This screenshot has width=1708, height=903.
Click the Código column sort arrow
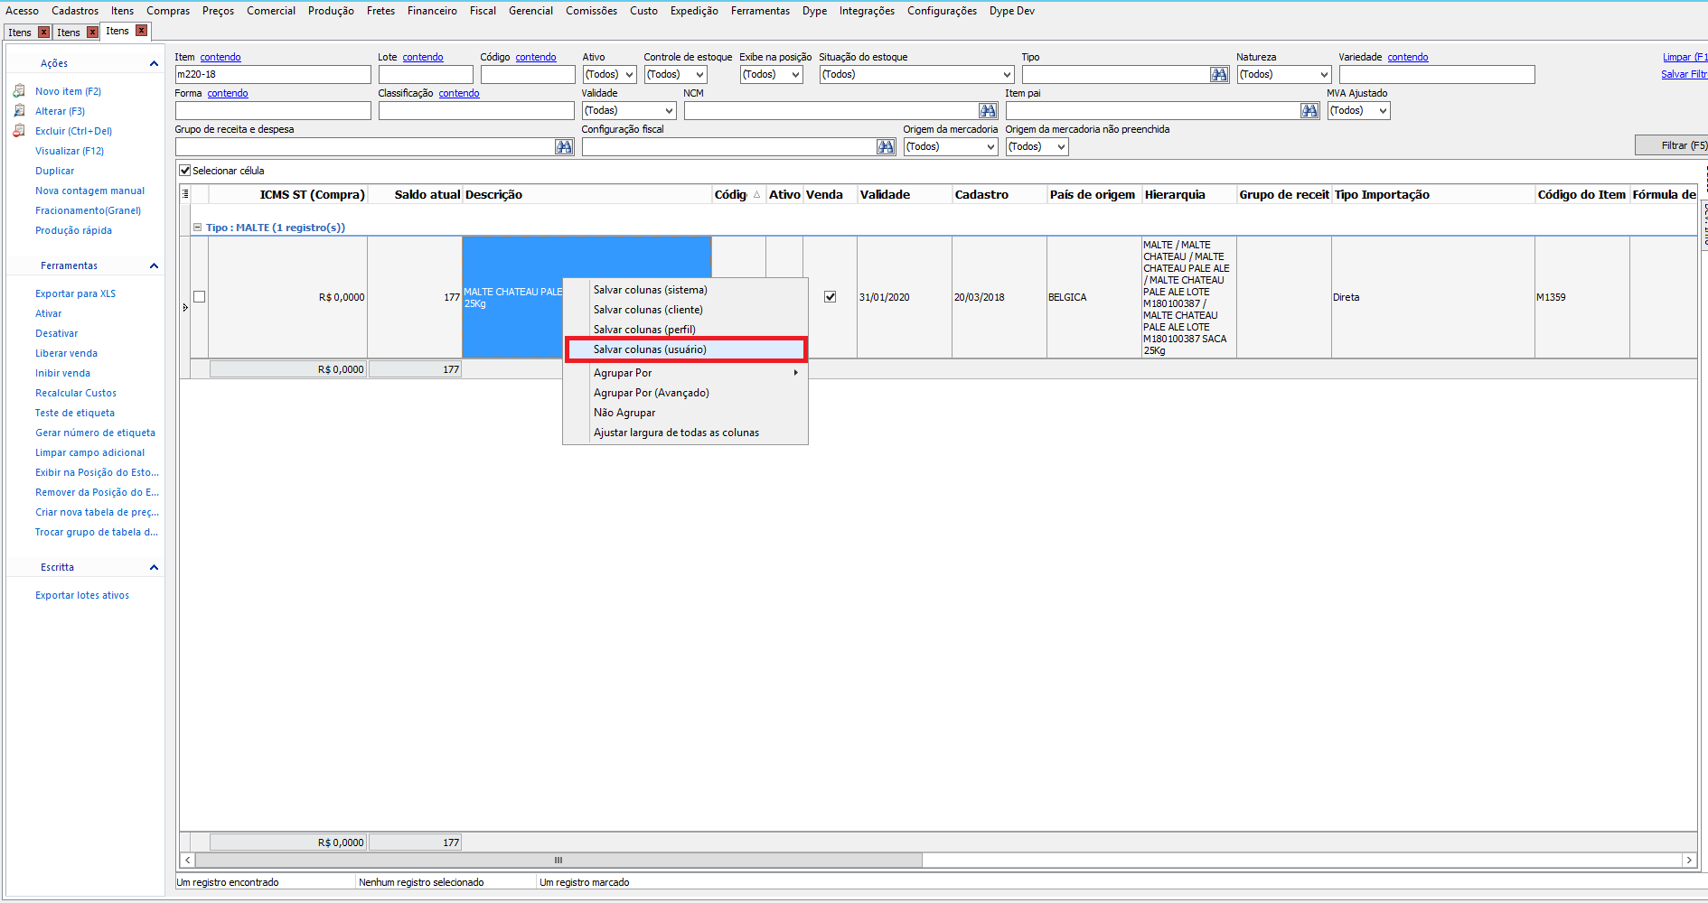tap(756, 195)
